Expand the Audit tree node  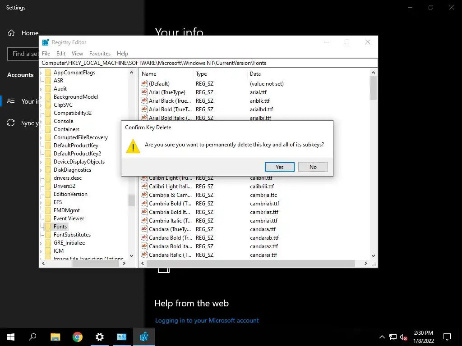[41, 89]
